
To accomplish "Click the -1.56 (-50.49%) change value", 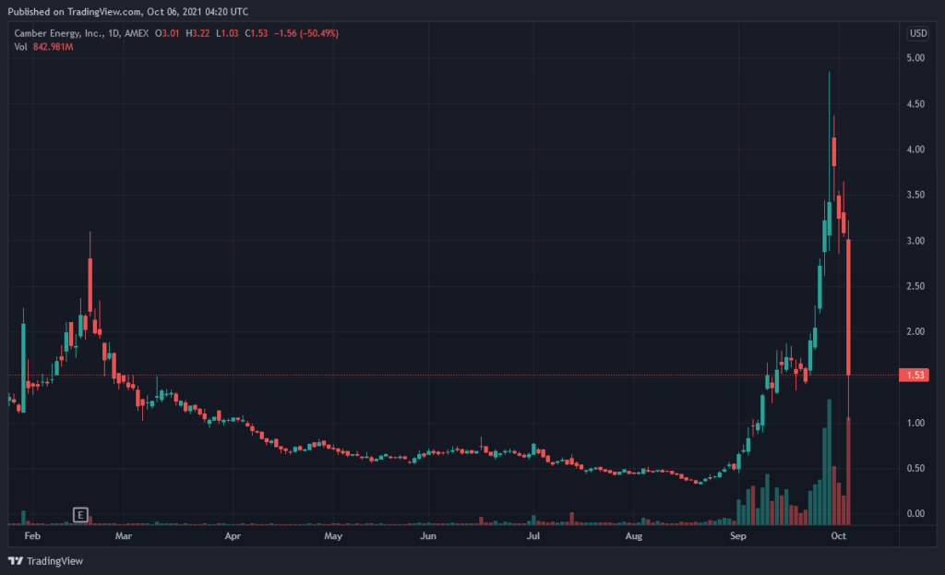I will pos(306,33).
